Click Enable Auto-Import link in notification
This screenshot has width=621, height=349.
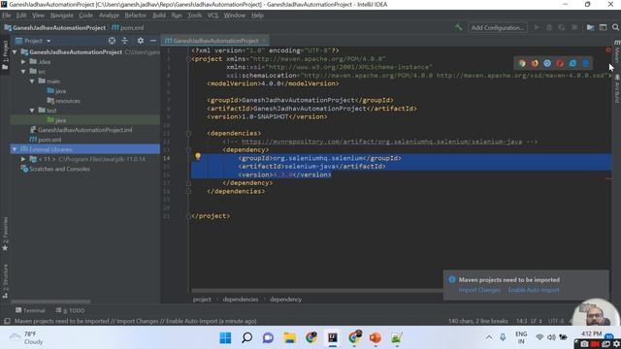(x=534, y=290)
